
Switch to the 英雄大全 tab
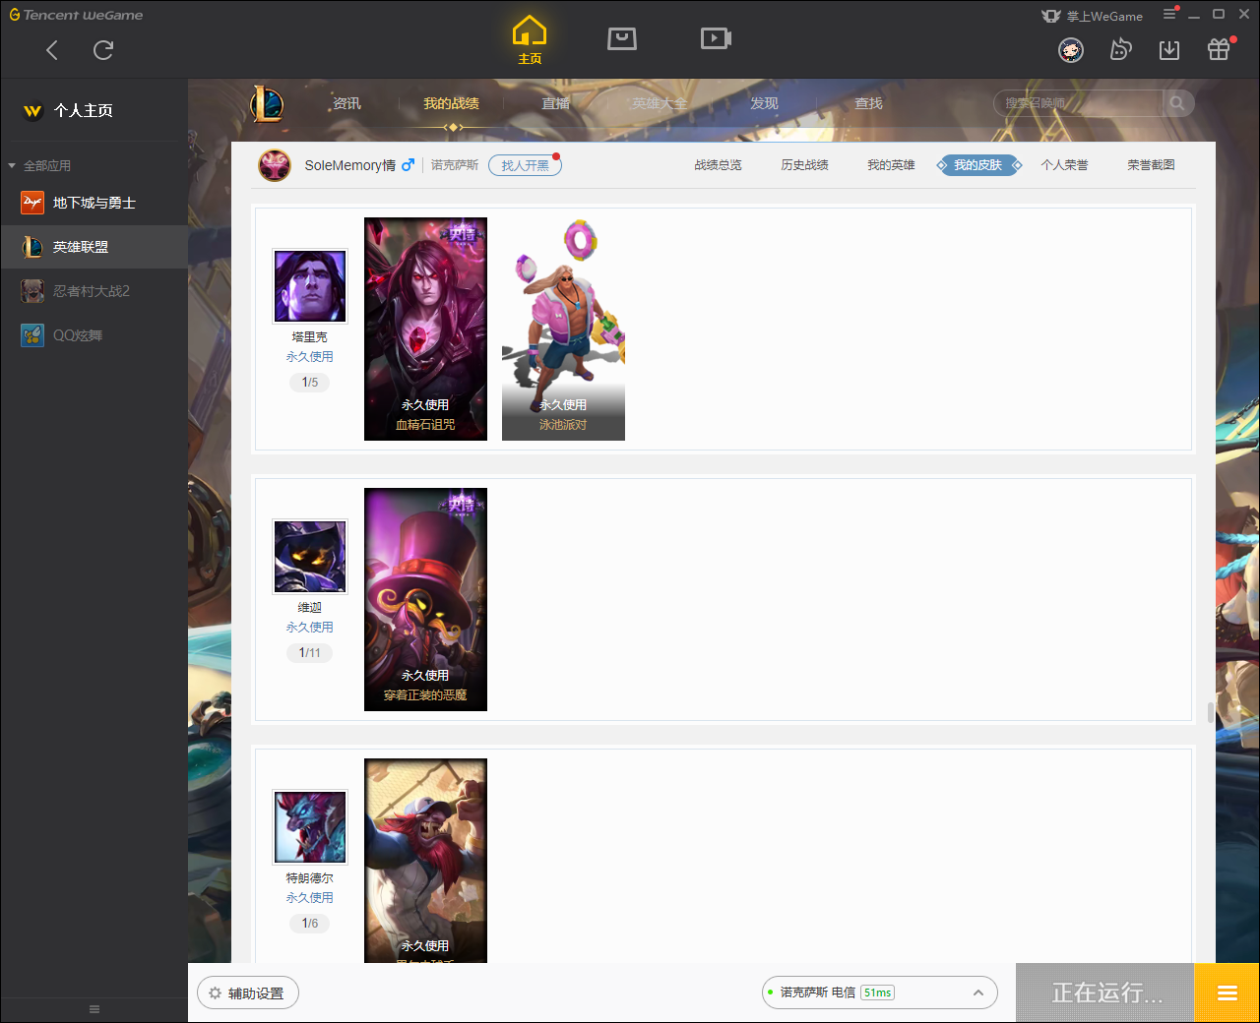click(660, 103)
